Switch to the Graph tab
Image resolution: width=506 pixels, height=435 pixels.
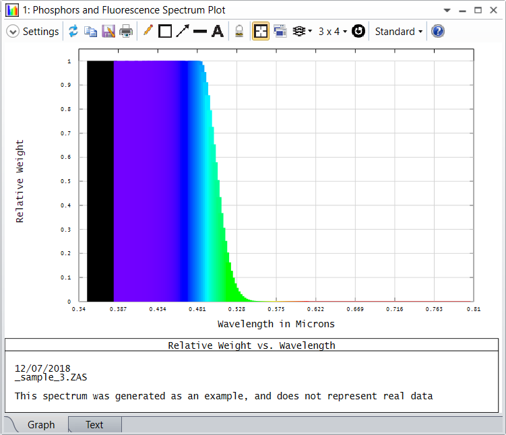[41, 425]
